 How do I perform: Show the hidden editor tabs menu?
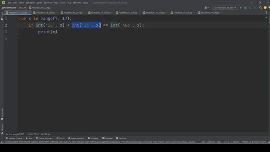click(266, 13)
